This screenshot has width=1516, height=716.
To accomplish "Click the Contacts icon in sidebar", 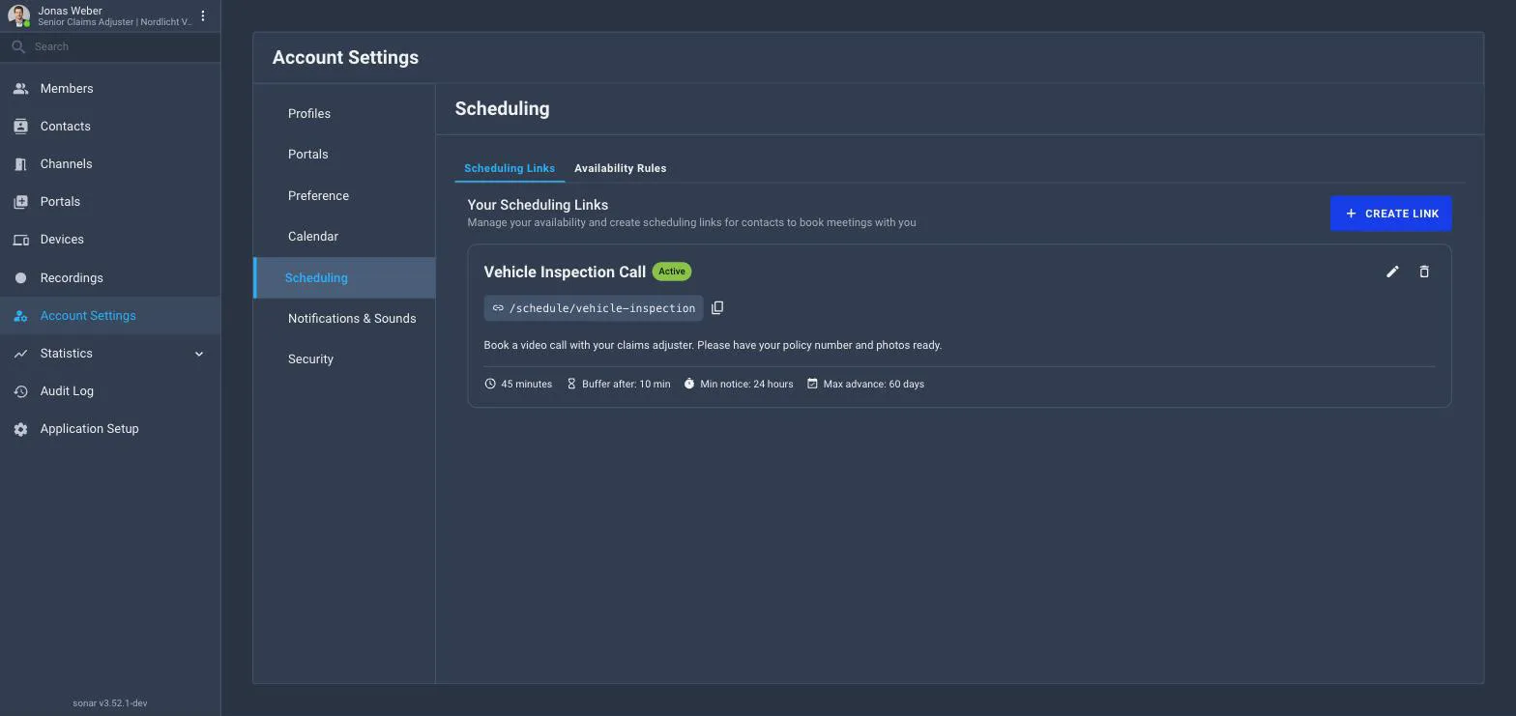I will [x=20, y=127].
